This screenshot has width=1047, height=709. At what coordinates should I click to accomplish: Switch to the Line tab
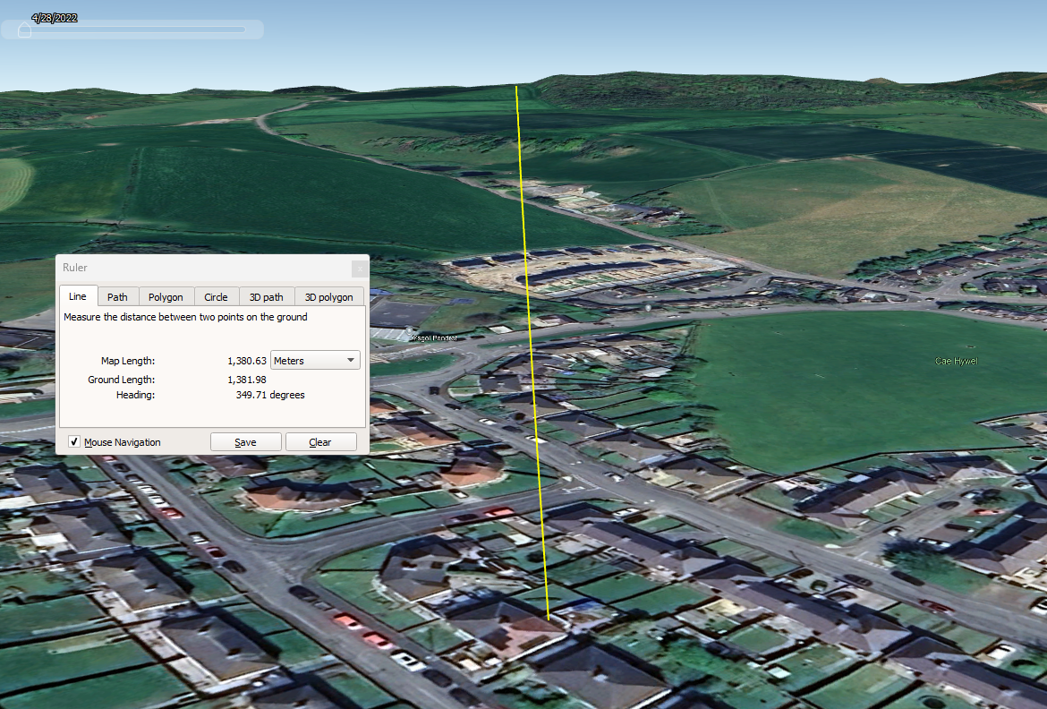pyautogui.click(x=78, y=296)
